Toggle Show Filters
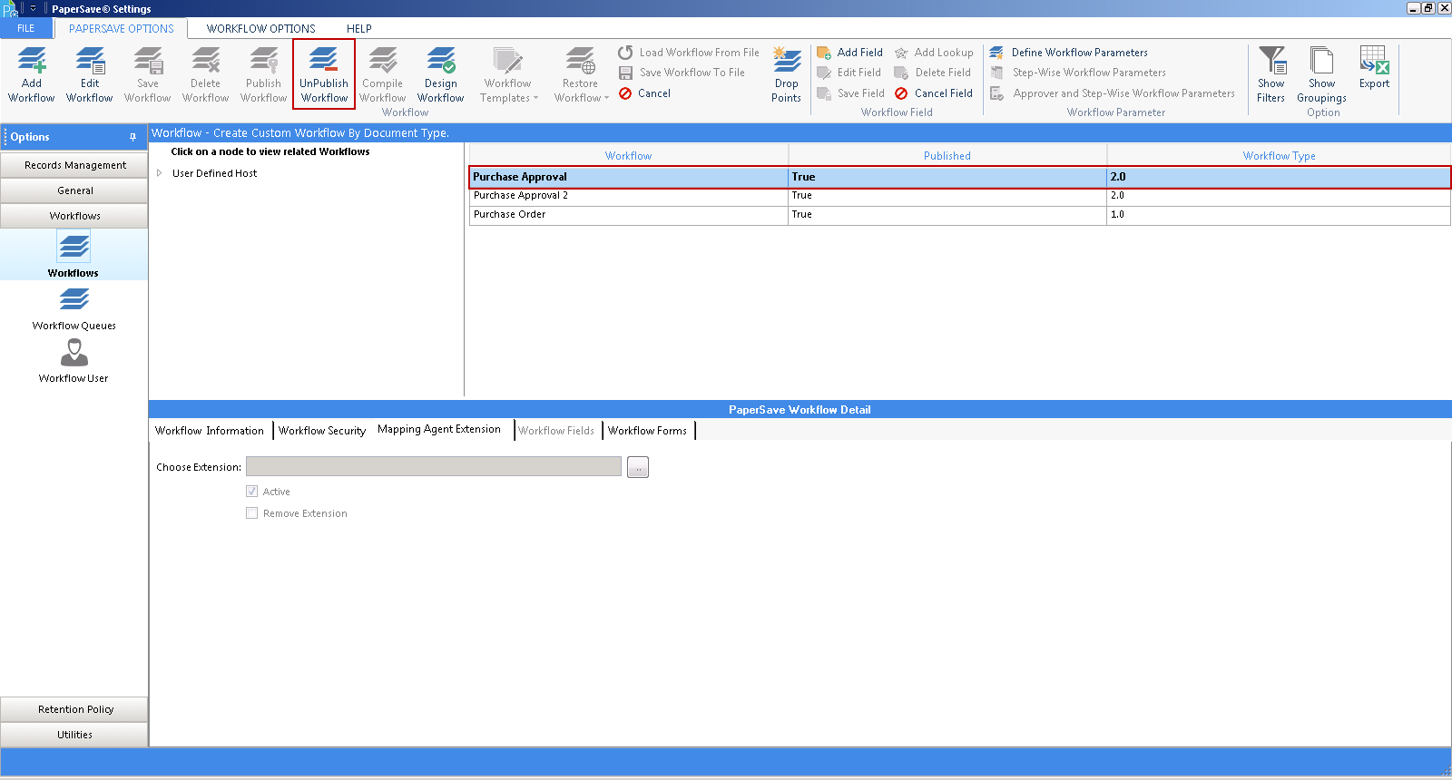Viewport: 1452px width, 780px height. tap(1271, 74)
